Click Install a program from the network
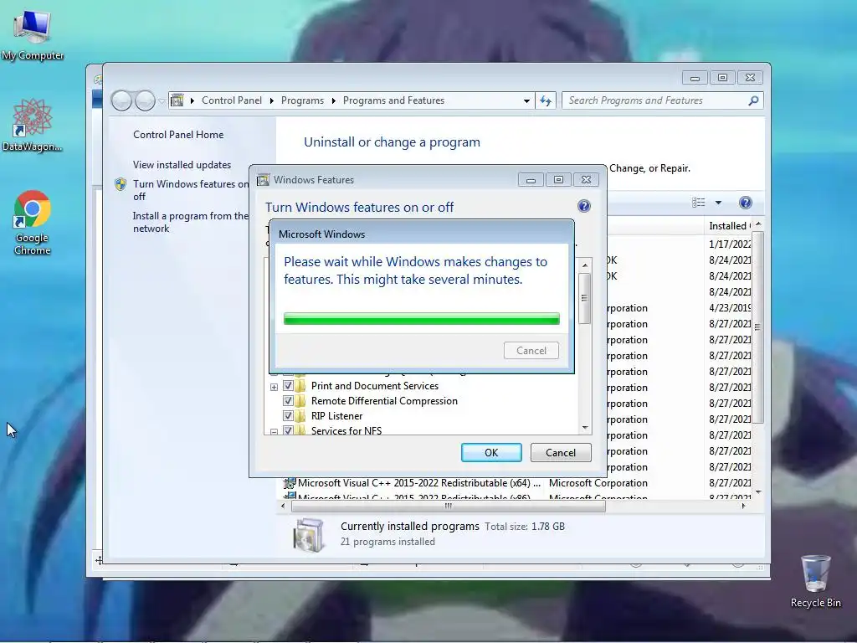Screen dimensions: 857x643 190,222
